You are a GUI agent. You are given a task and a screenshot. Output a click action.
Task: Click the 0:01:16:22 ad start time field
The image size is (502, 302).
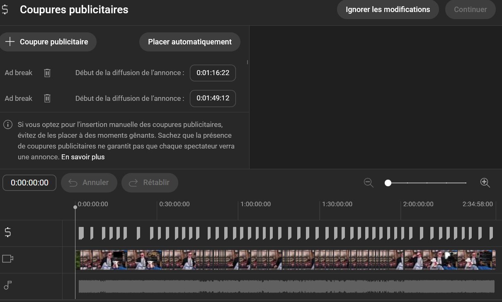213,73
